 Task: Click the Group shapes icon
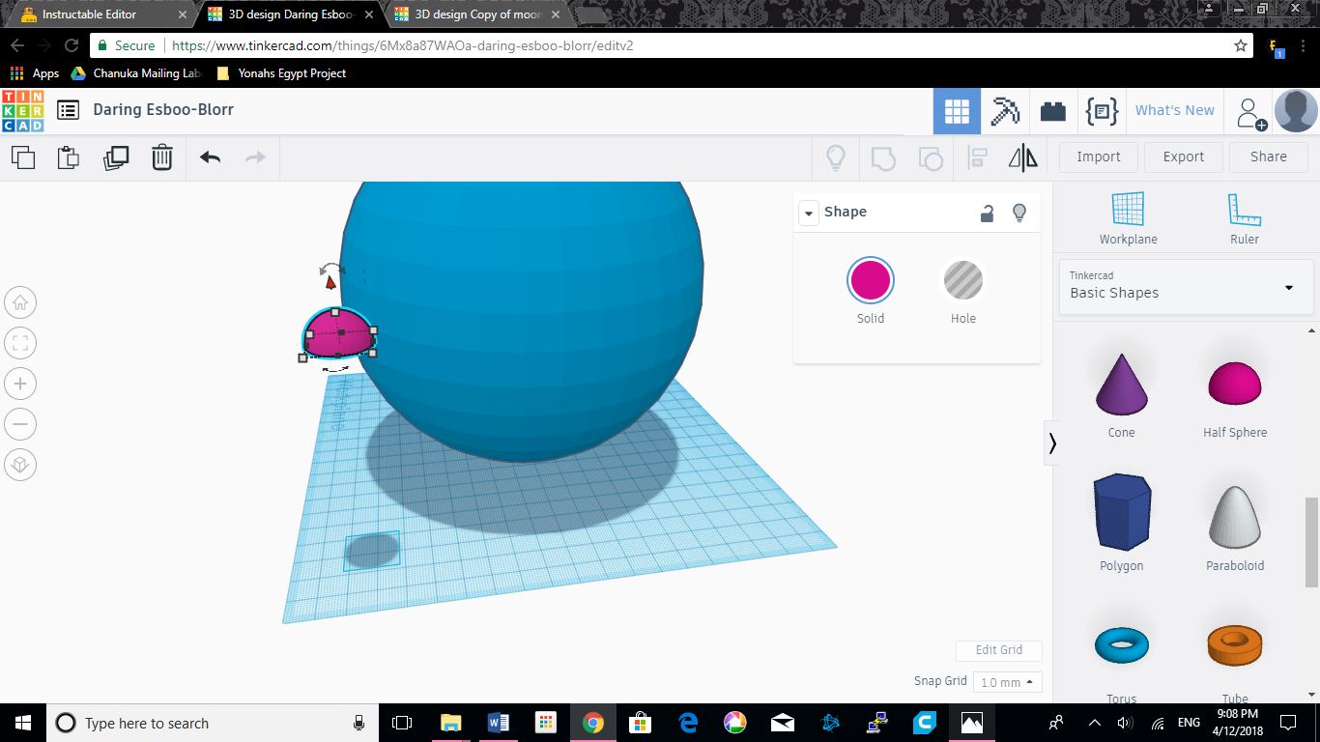point(883,157)
